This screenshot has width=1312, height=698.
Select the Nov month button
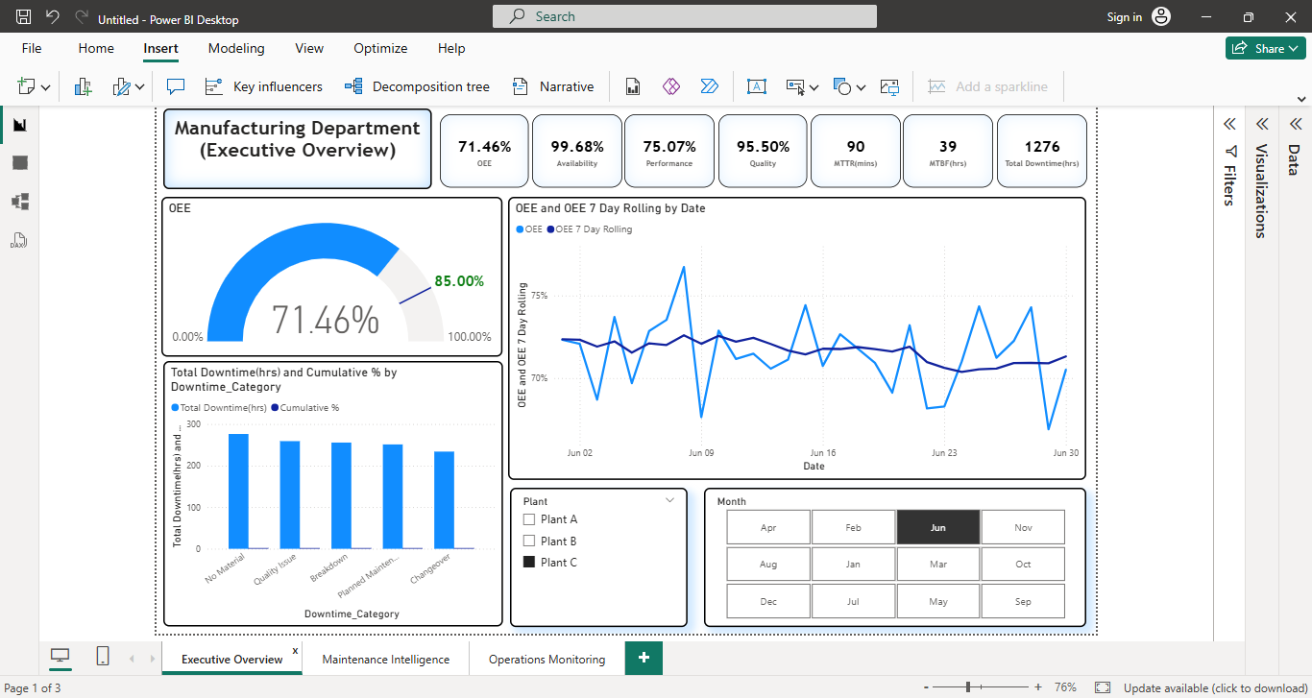tap(1023, 527)
